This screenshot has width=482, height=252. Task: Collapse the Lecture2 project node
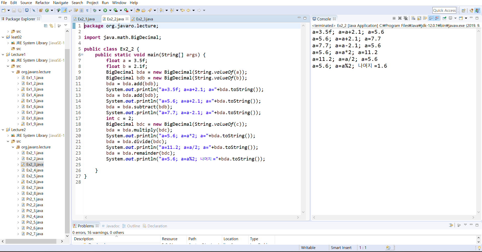pyautogui.click(x=3, y=130)
